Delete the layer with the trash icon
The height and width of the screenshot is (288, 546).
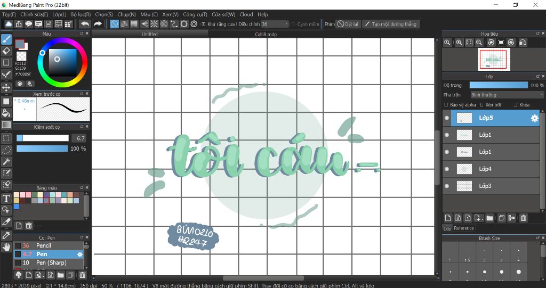pyautogui.click(x=523, y=218)
